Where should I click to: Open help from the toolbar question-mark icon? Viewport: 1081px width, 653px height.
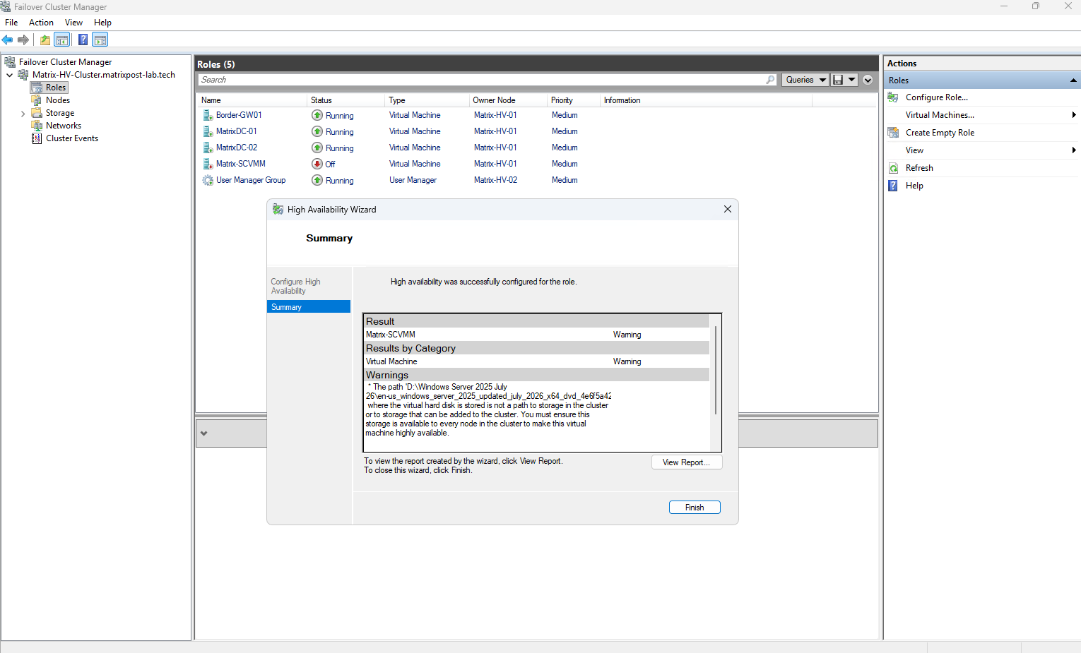[x=83, y=40]
